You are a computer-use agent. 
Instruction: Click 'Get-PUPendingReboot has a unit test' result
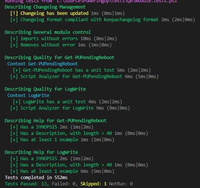(x=82, y=70)
